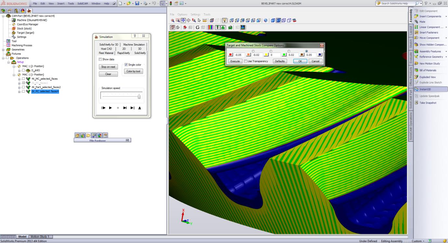Image resolution: width=448 pixels, height=243 pixels.
Task: Open the Assembly Features dropdown arrow
Action: point(446,52)
